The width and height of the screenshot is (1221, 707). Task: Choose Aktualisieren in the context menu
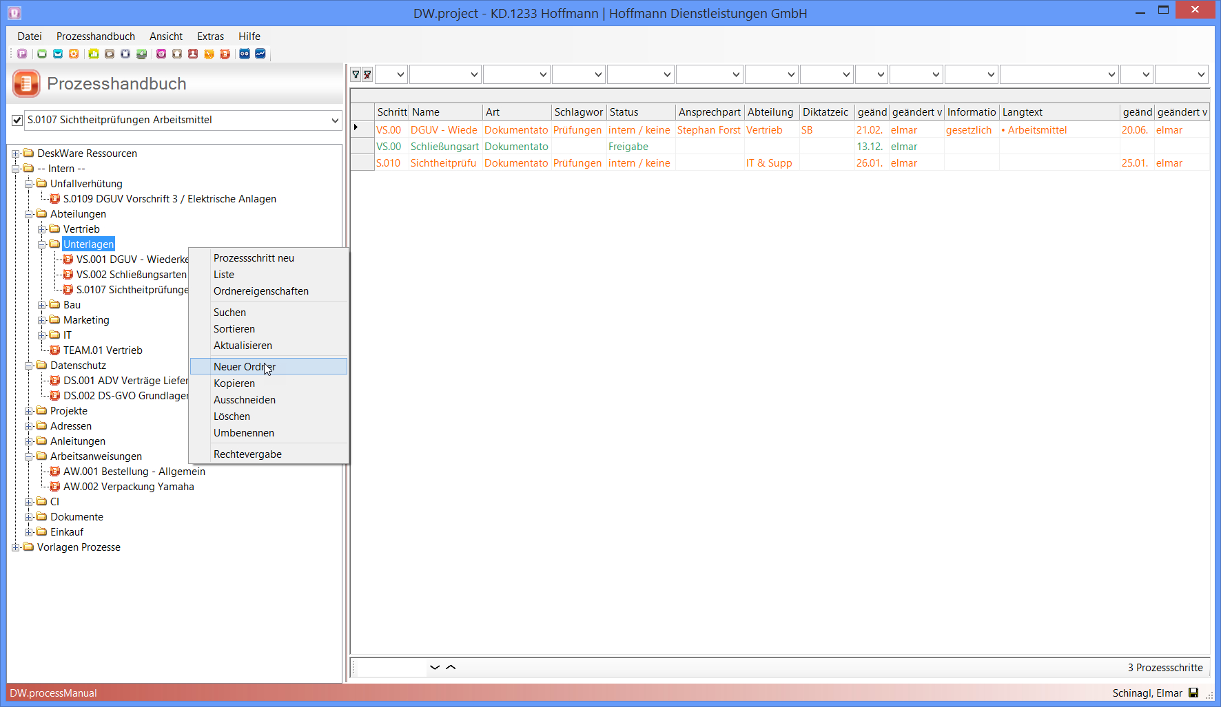click(269, 346)
